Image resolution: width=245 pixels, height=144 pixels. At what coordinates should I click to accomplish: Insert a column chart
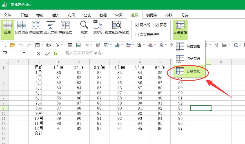117,45
